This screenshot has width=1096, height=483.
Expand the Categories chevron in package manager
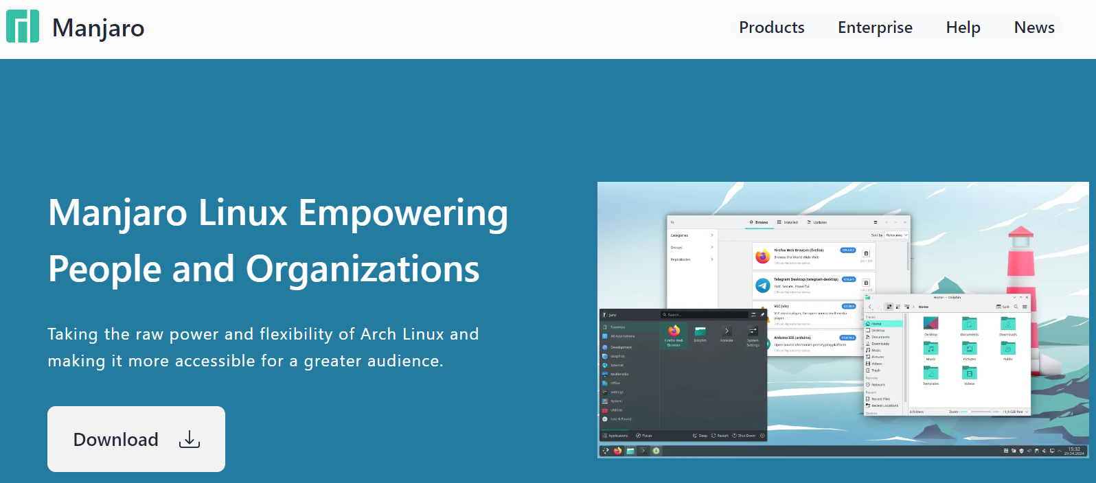pyautogui.click(x=711, y=235)
